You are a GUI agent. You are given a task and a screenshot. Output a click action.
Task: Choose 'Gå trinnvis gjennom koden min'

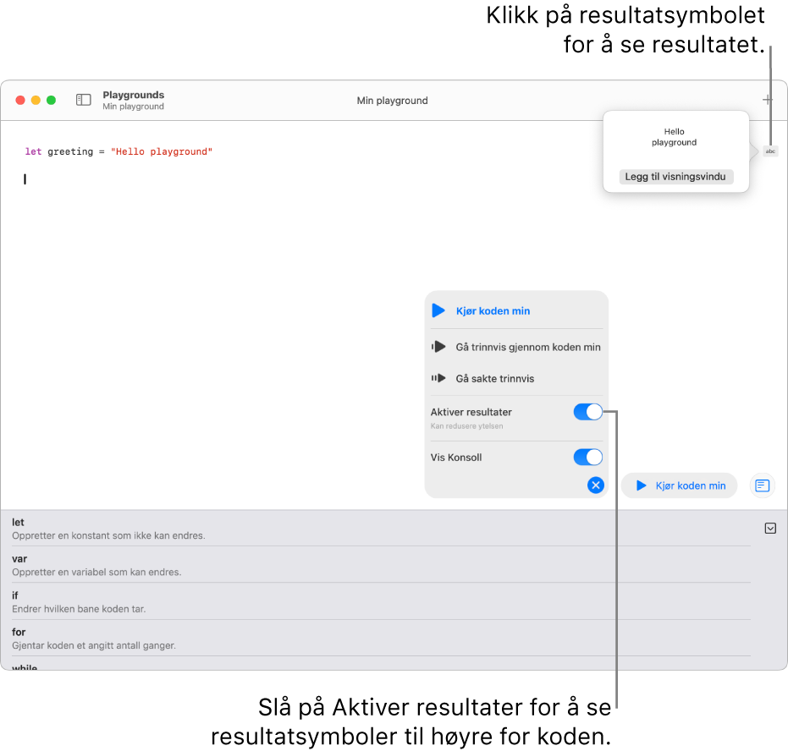[516, 347]
